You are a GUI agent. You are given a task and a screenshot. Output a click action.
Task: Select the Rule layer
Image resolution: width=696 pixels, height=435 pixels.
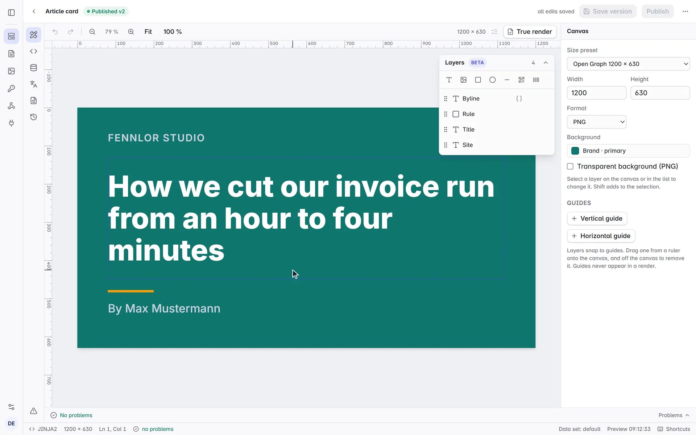point(497,114)
